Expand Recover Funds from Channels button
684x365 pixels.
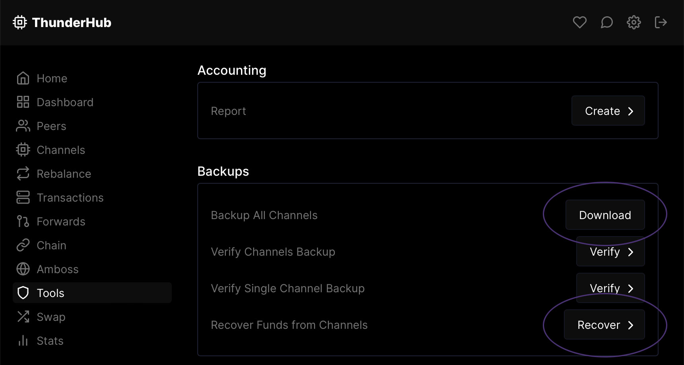point(604,325)
